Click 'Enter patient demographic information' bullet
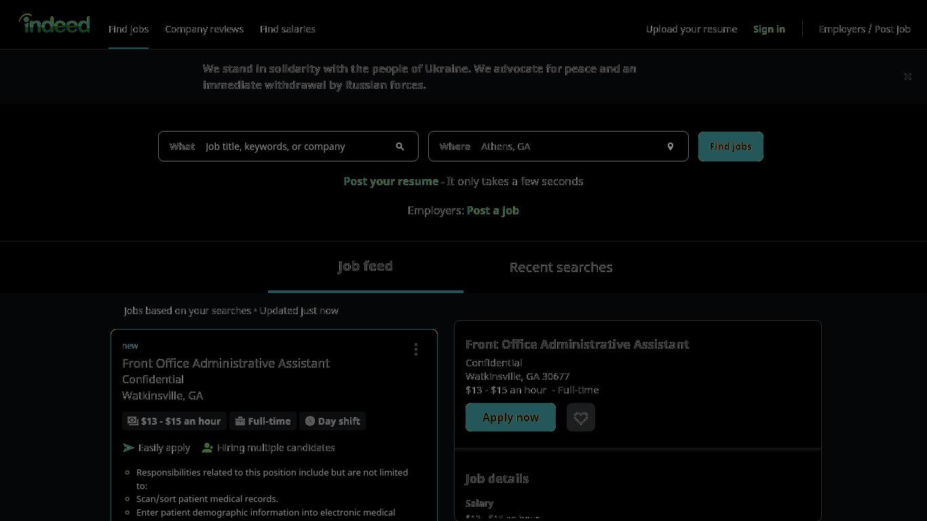The width and height of the screenshot is (927, 521). [266, 512]
